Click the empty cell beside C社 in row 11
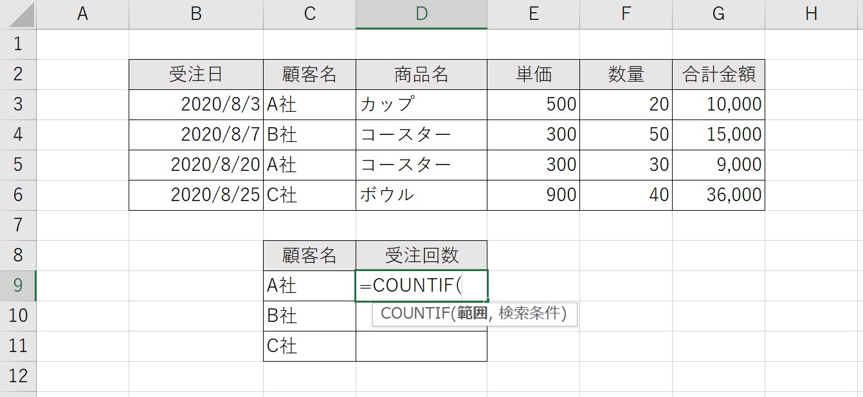This screenshot has width=863, height=397. pyautogui.click(x=421, y=346)
